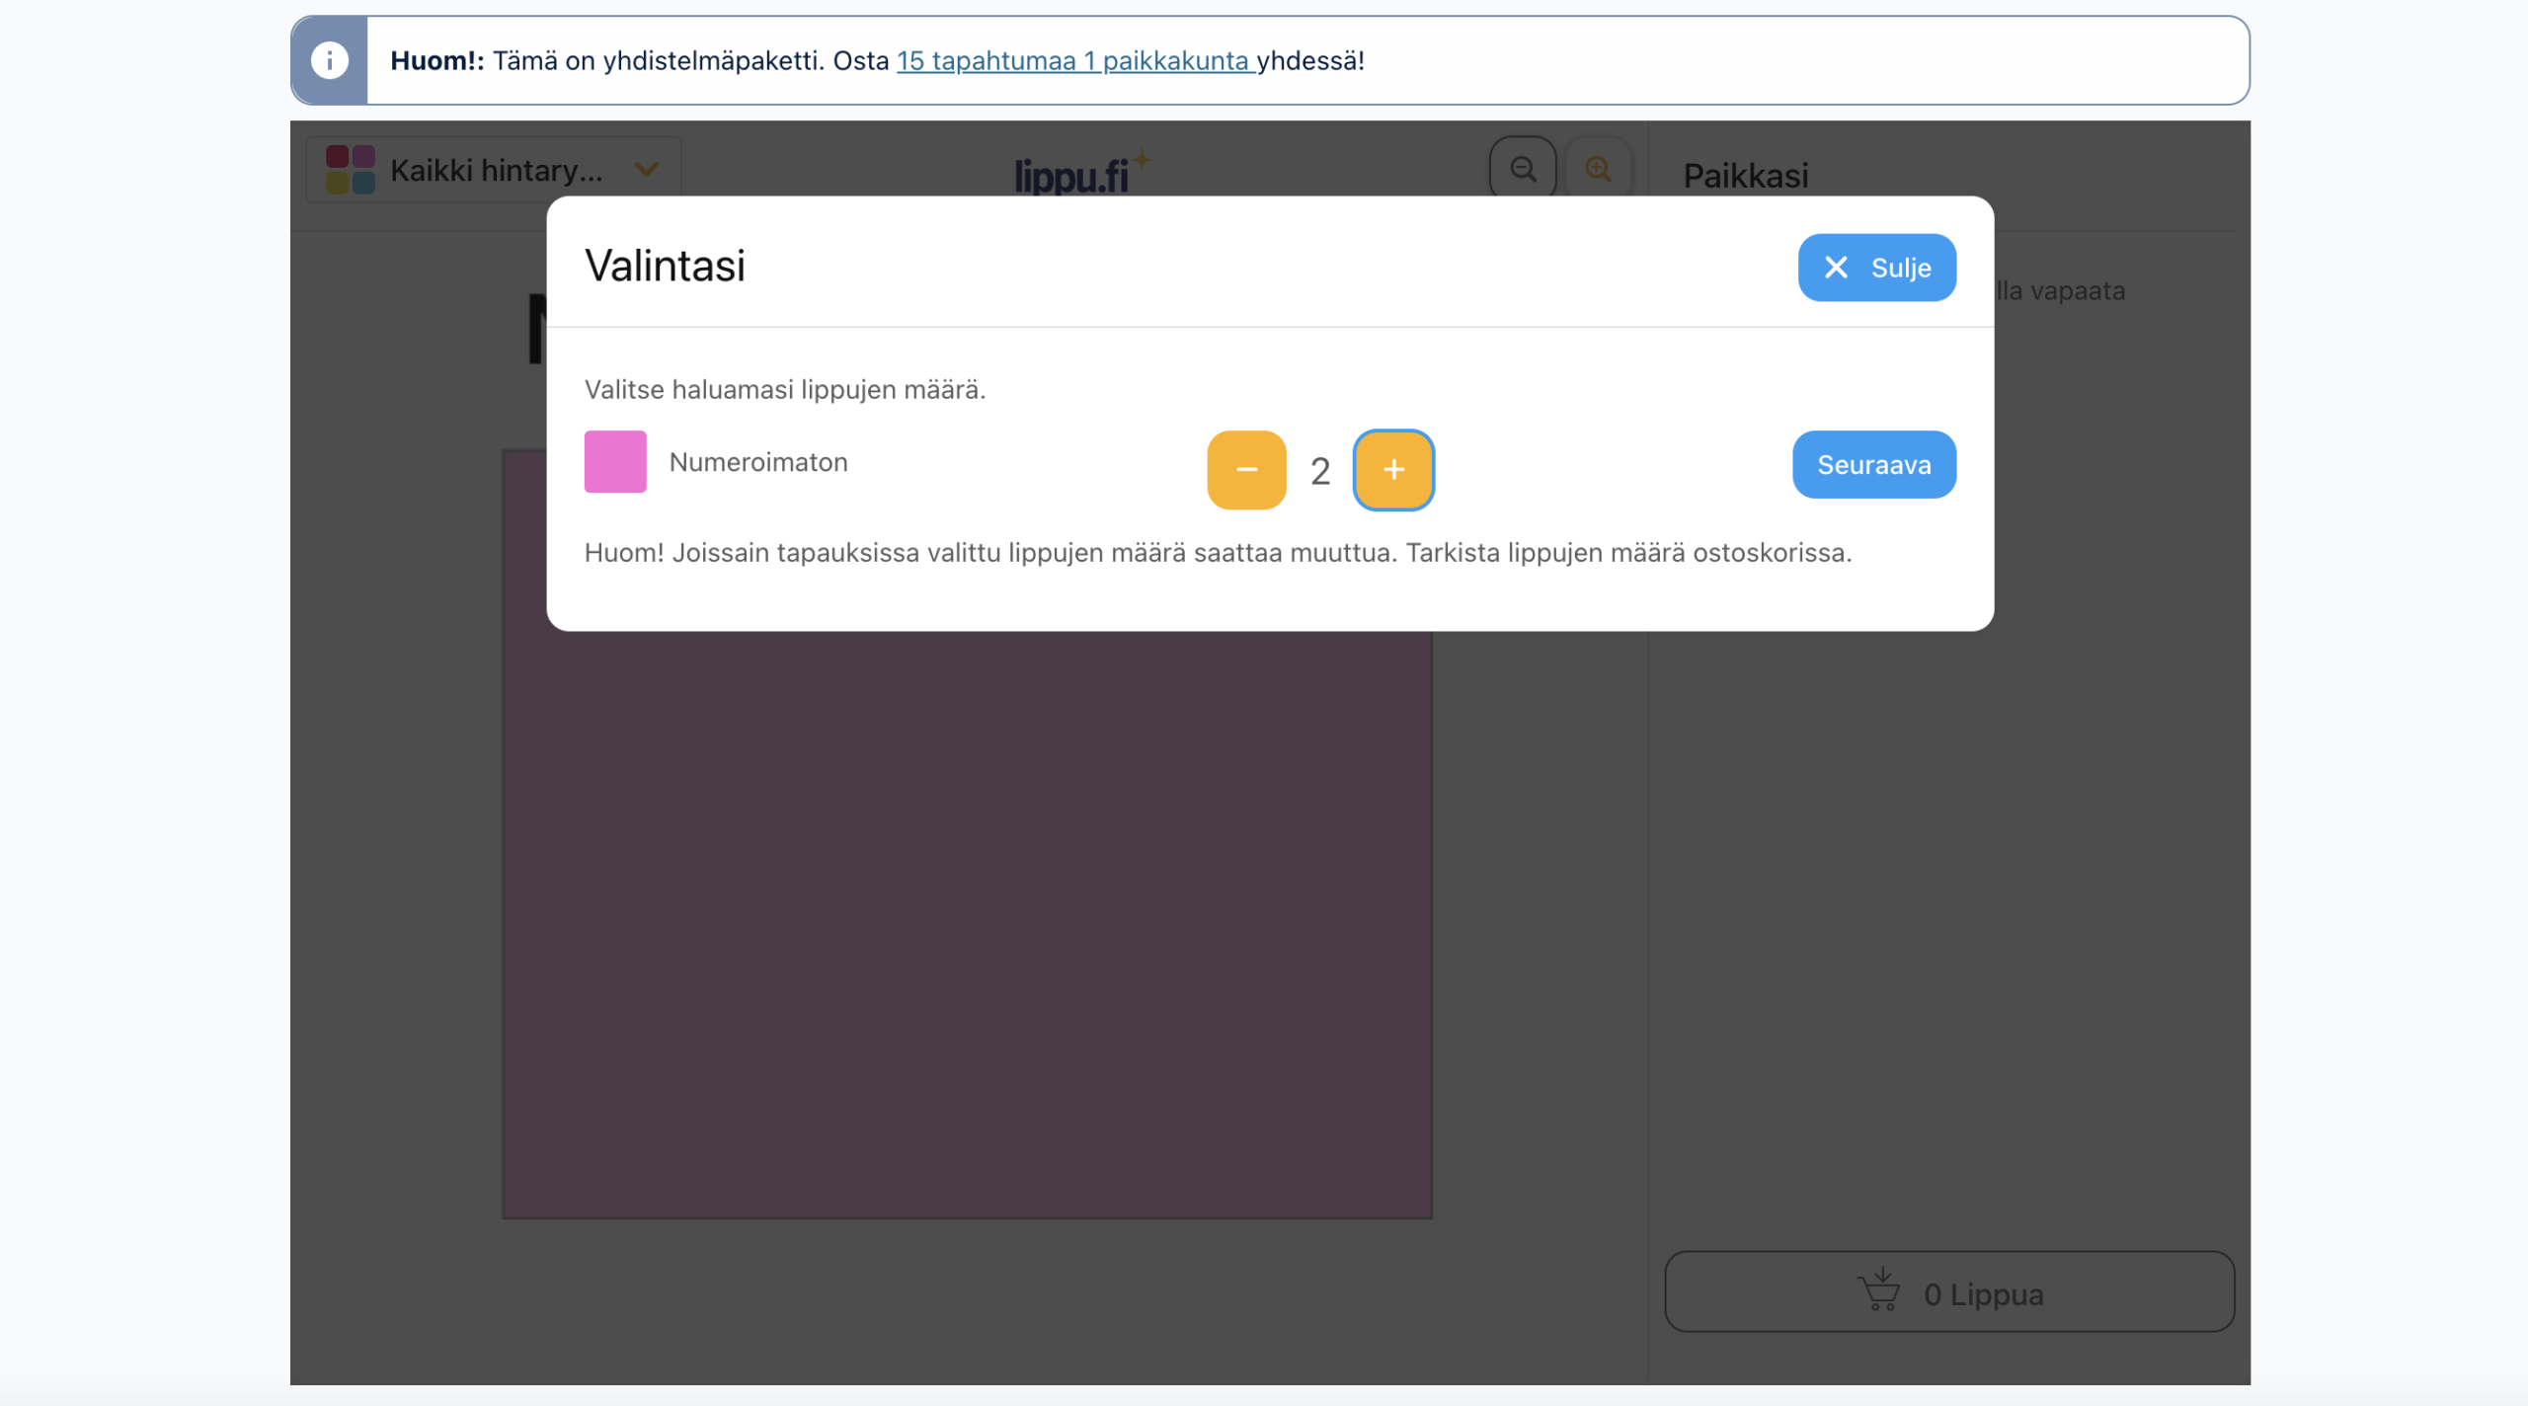Viewport: 2528px width, 1406px height.
Task: Click the plus button to add ticket
Action: 1392,470
